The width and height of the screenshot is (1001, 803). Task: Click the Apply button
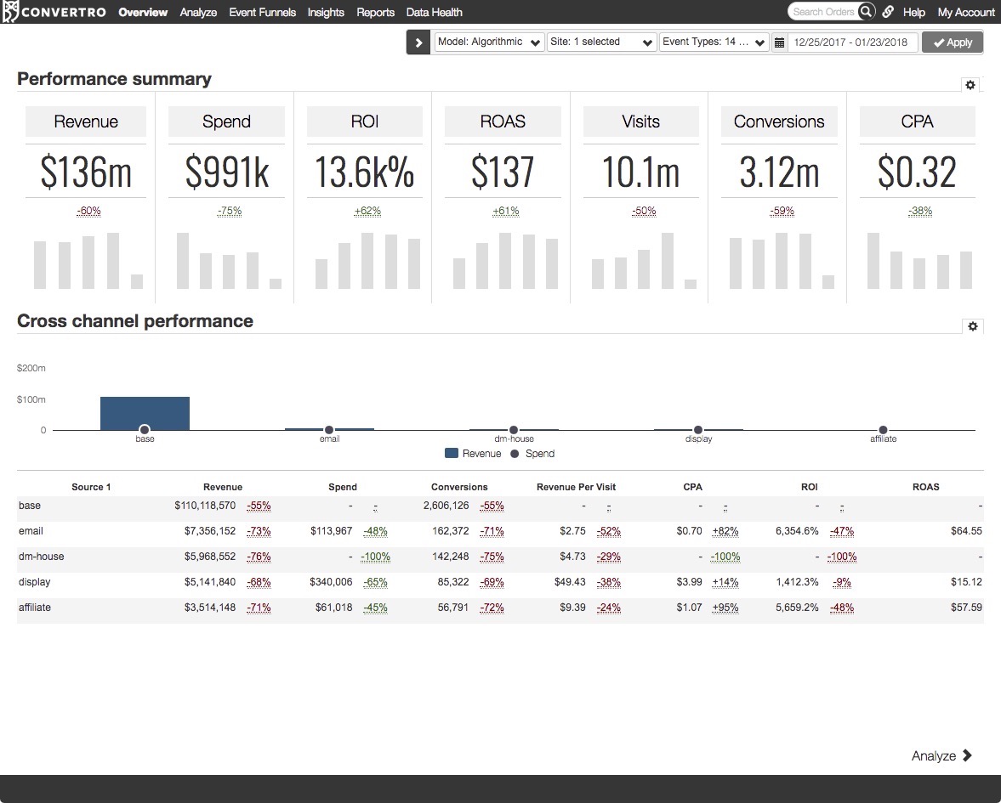tap(953, 42)
